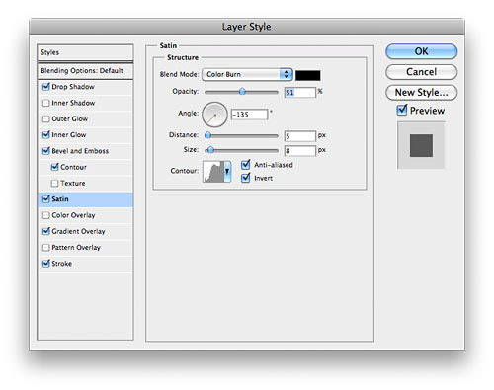Toggle the Bevel and Emboss checkbox

pos(46,151)
